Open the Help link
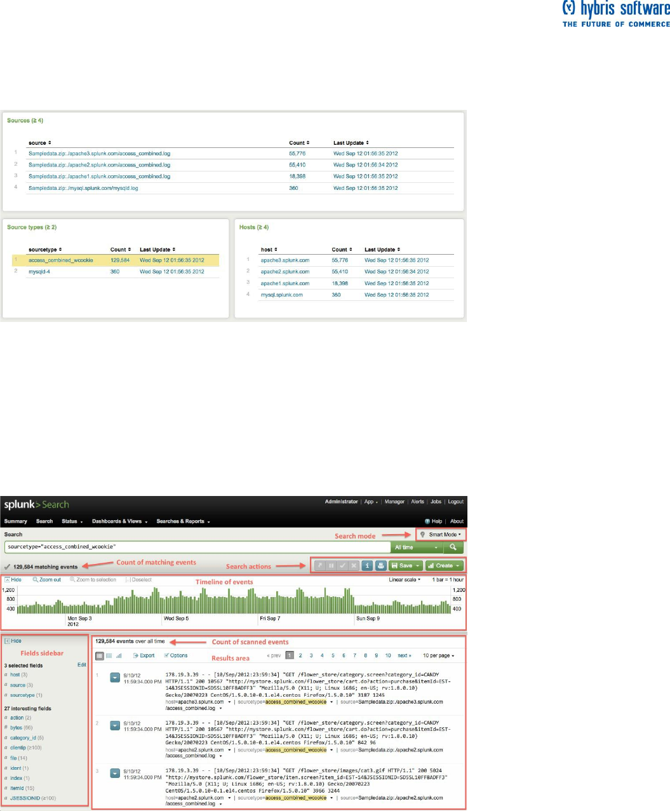The image size is (670, 811). click(x=434, y=521)
